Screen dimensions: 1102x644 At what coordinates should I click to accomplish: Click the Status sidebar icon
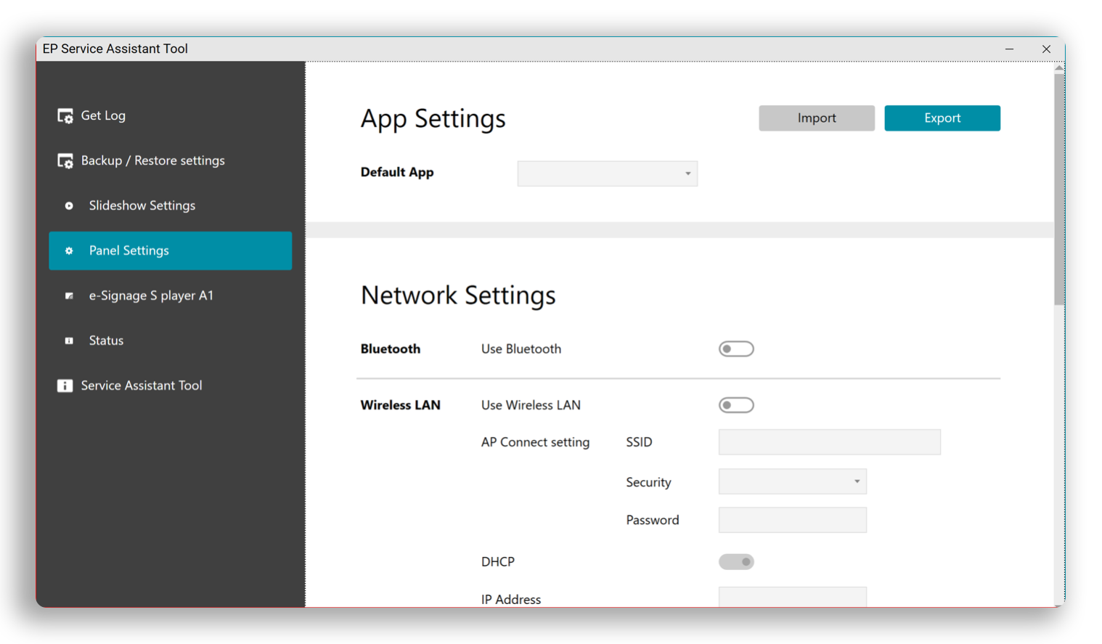69,341
